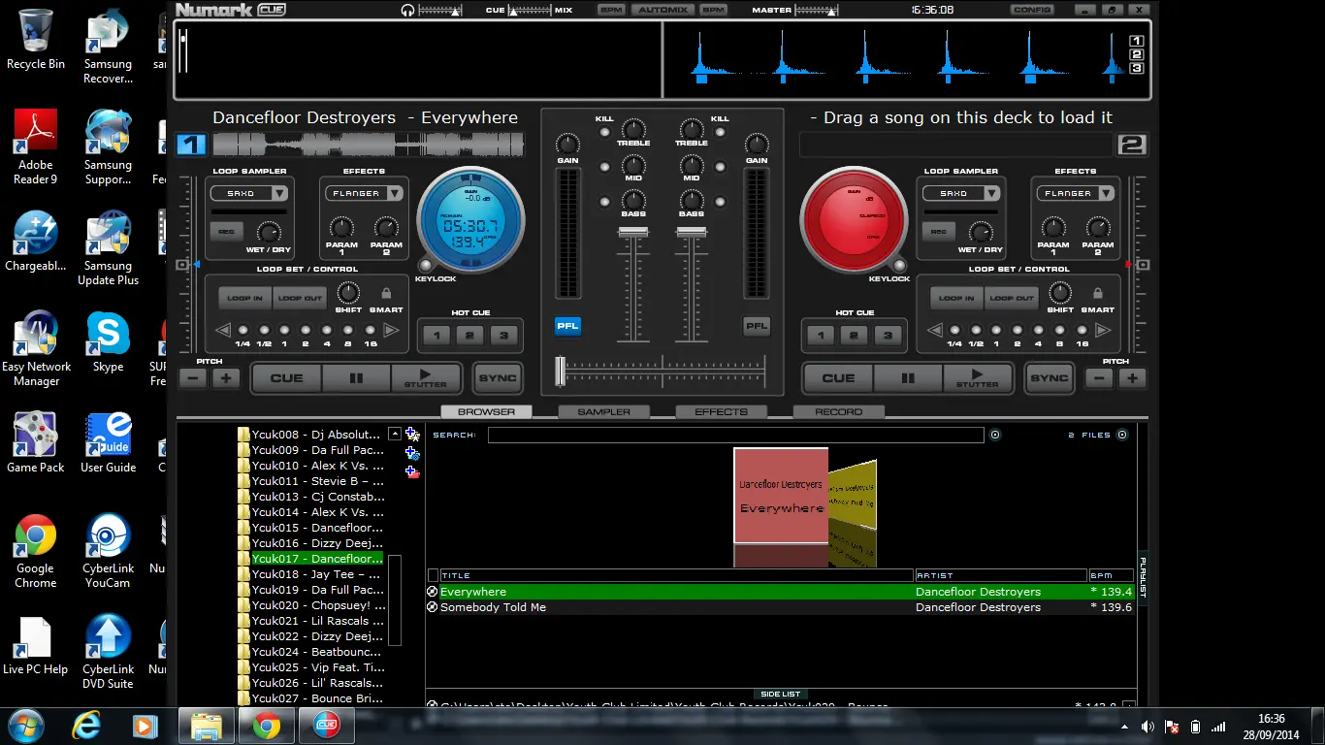The width and height of the screenshot is (1325, 745).
Task: Select folder Ycuk020 - Chopsuey!
Action: click(310, 605)
